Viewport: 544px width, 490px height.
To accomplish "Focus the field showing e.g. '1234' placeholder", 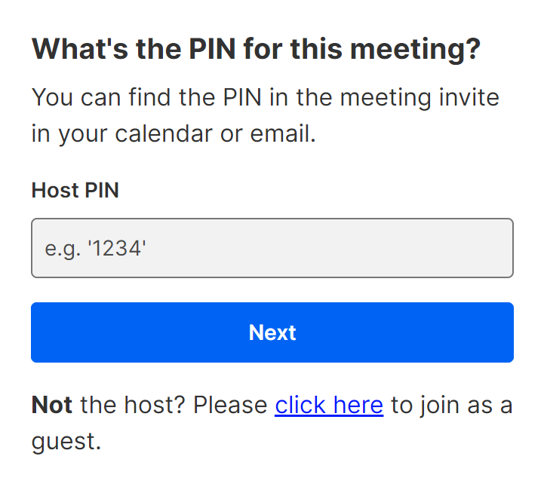I will click(272, 248).
